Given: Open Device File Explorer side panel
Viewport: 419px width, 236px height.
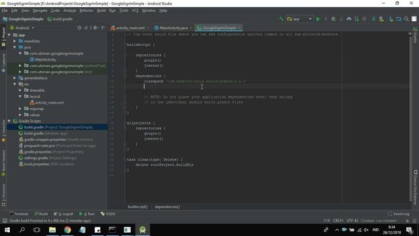Looking at the screenshot, I should tap(416, 187).
